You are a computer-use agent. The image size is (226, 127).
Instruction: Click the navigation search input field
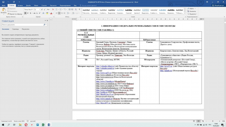tap(23, 25)
